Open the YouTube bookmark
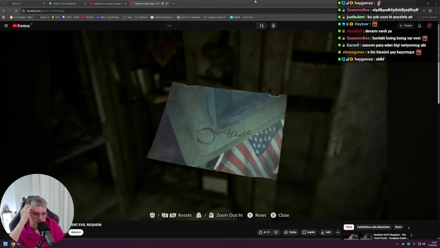The width and height of the screenshot is (440, 248). tap(88, 17)
